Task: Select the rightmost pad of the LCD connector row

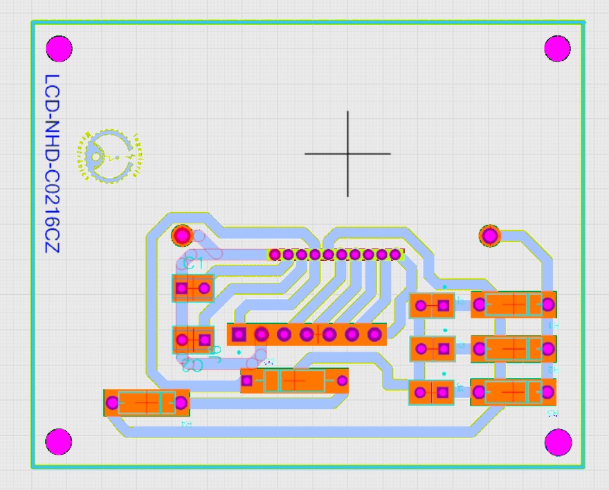Action: [396, 255]
